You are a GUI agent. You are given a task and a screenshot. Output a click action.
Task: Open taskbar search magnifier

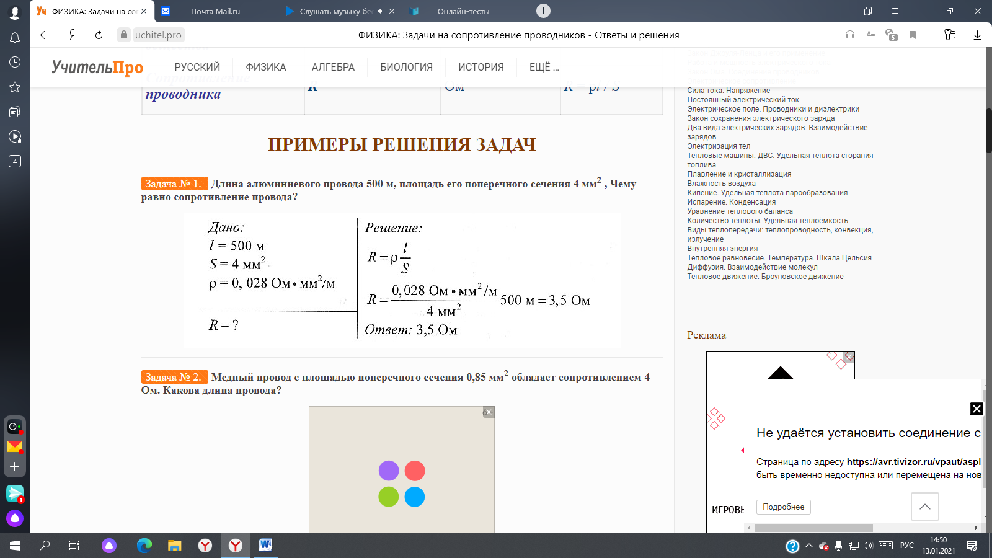[x=45, y=546]
